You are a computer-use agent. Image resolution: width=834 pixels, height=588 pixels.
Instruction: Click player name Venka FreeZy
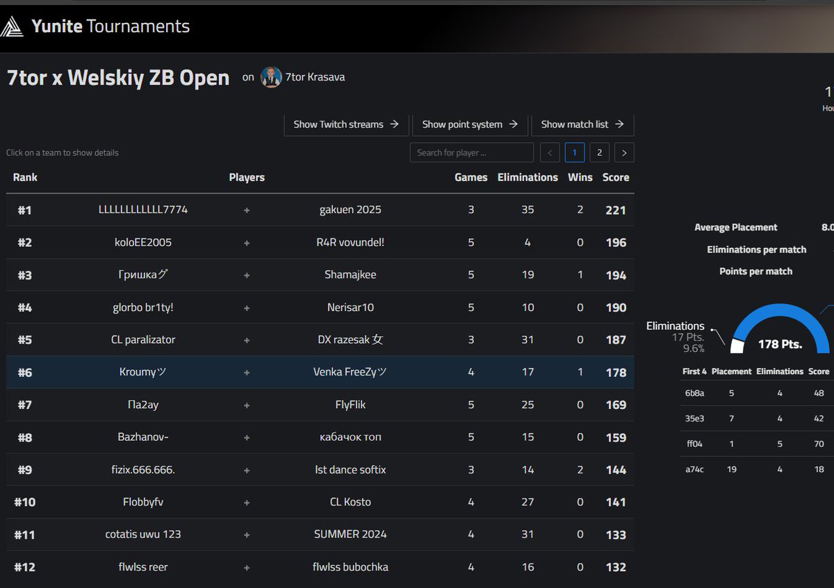(350, 372)
